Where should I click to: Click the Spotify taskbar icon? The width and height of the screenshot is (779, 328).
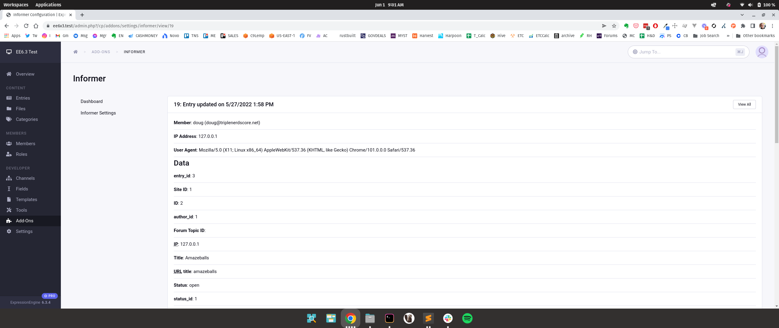coord(467,318)
